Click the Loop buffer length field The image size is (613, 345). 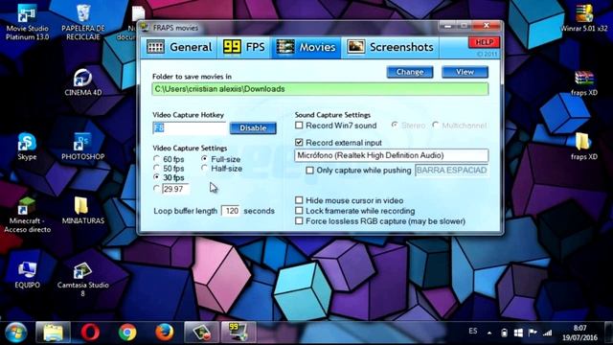pyautogui.click(x=231, y=211)
